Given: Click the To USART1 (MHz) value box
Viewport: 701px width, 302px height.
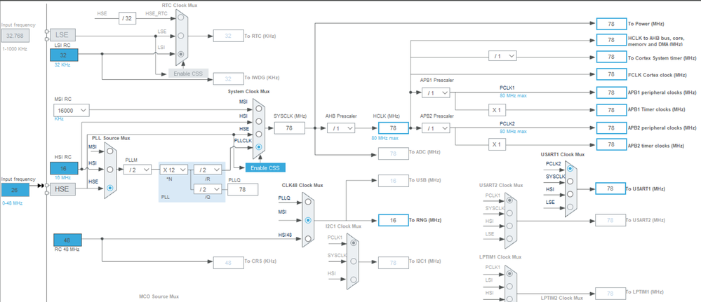Looking at the screenshot, I should tap(610, 188).
